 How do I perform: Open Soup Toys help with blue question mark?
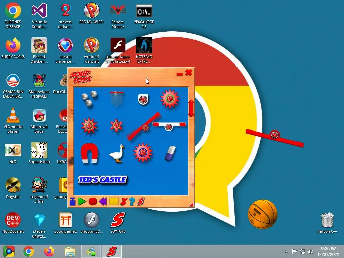coord(132,202)
